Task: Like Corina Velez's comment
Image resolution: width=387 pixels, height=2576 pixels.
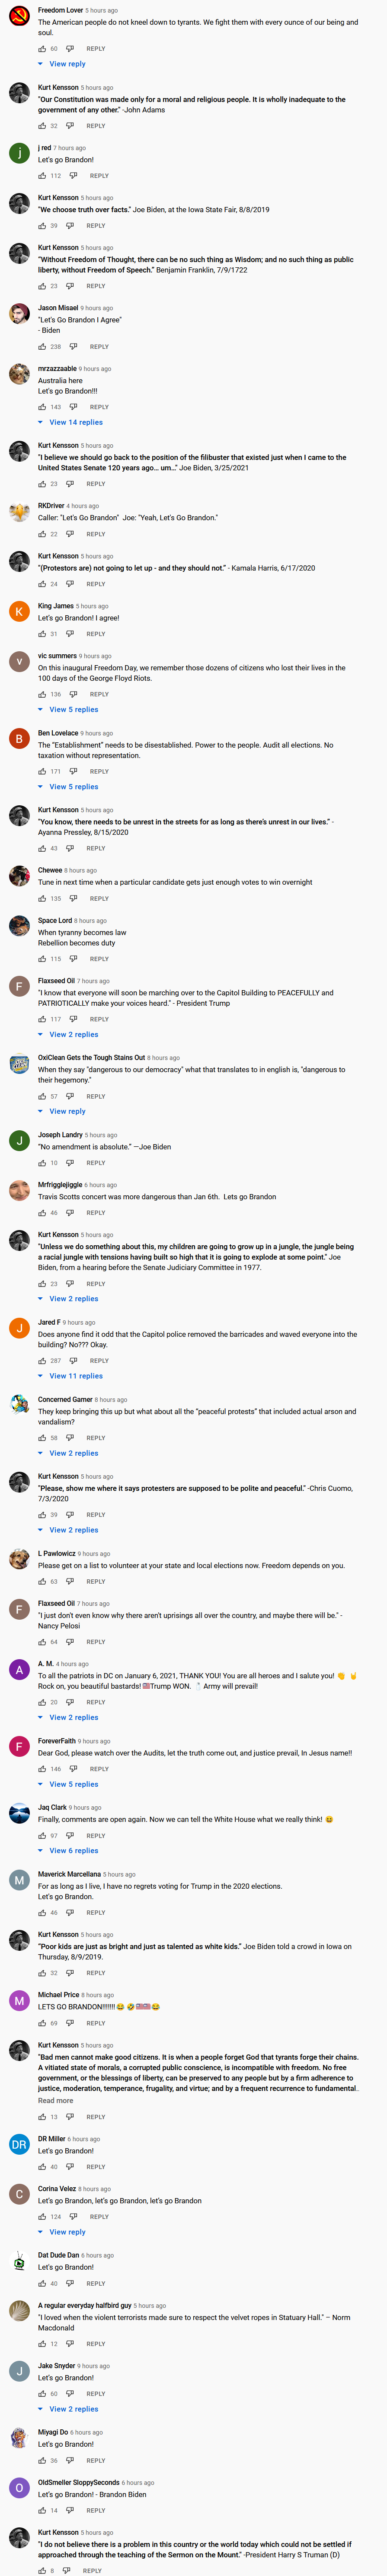Action: tap(42, 2217)
